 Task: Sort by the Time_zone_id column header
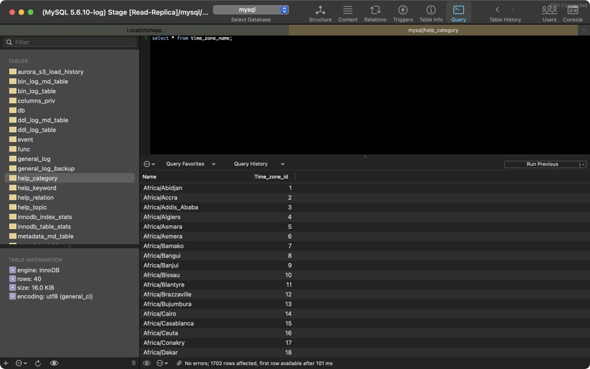click(275, 176)
